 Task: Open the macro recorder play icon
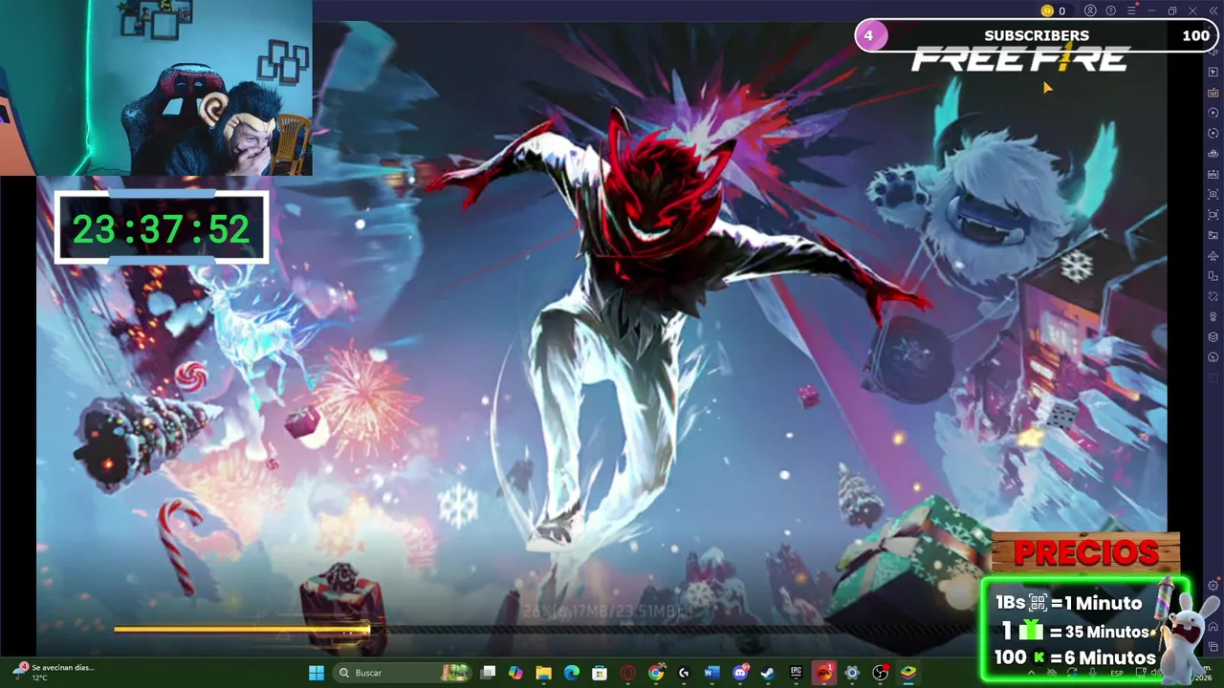pyautogui.click(x=1213, y=113)
